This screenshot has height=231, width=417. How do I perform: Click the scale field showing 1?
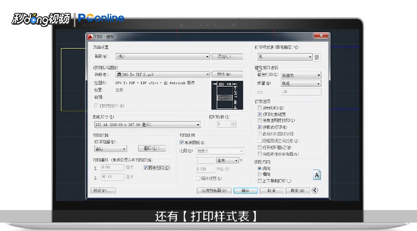coord(205,161)
